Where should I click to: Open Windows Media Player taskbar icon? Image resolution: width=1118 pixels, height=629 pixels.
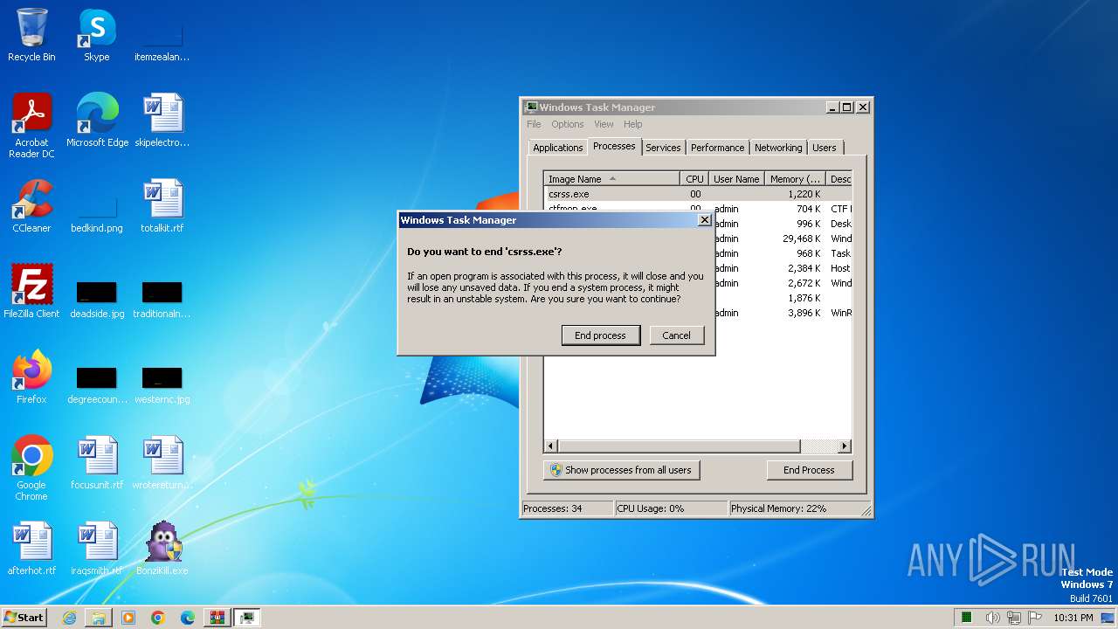[x=128, y=618]
